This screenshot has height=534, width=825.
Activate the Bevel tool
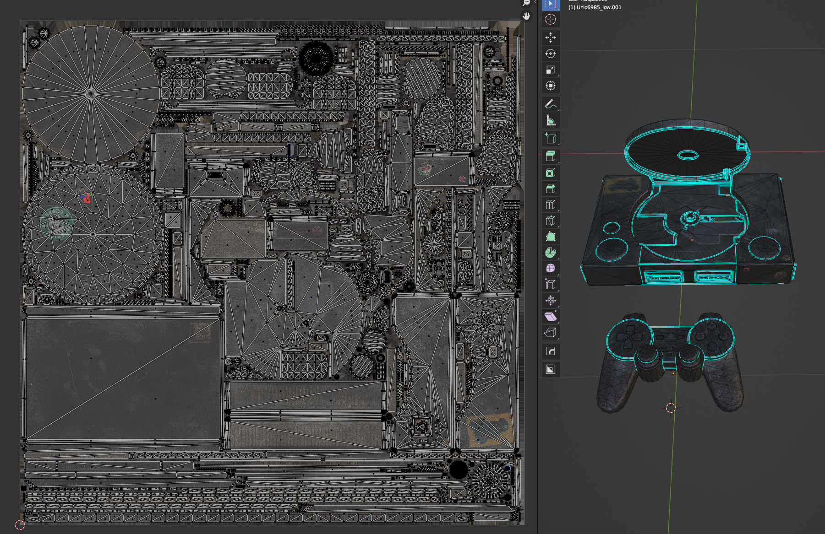click(x=551, y=189)
